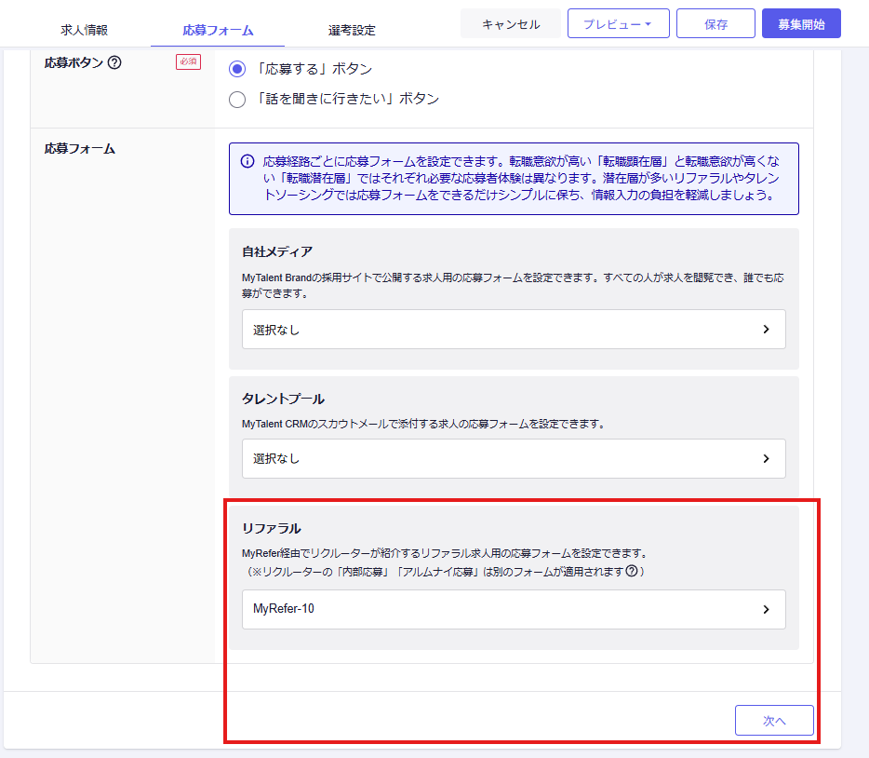Click the chevron arrow in the 自社メディア selector
This screenshot has width=869, height=758.
tap(766, 330)
